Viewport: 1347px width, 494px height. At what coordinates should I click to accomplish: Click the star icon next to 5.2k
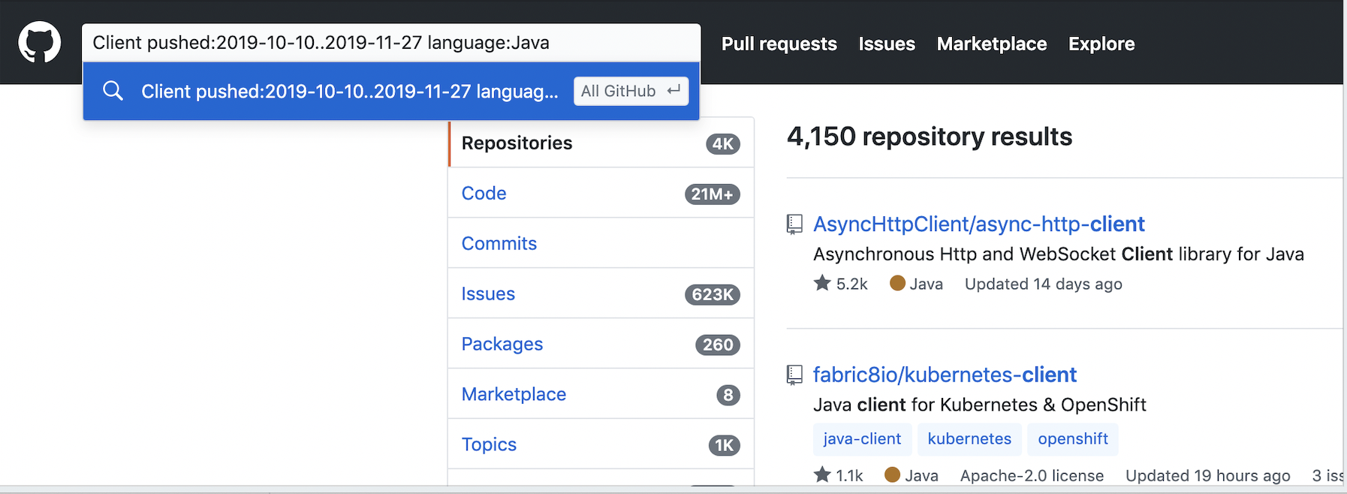pos(822,283)
